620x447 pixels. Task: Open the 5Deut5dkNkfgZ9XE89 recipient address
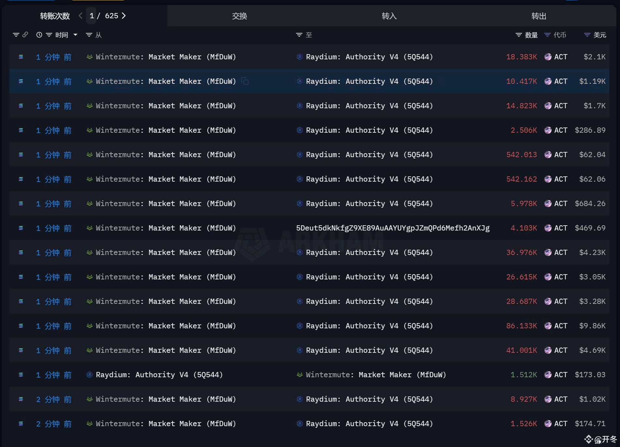(x=393, y=228)
